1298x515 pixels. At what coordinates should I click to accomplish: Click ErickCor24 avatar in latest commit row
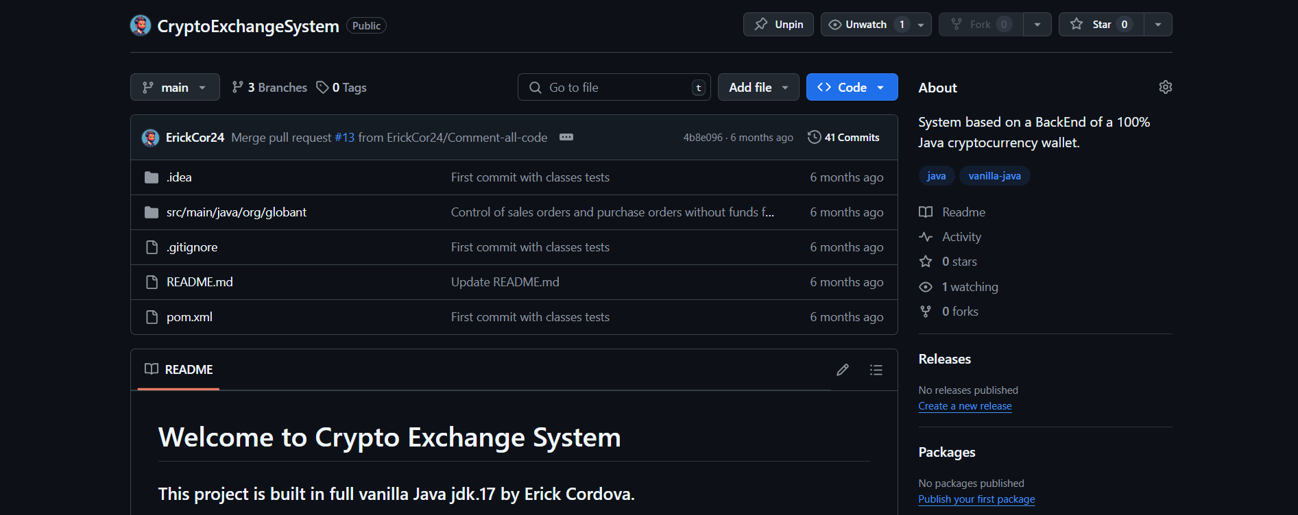[x=150, y=138]
